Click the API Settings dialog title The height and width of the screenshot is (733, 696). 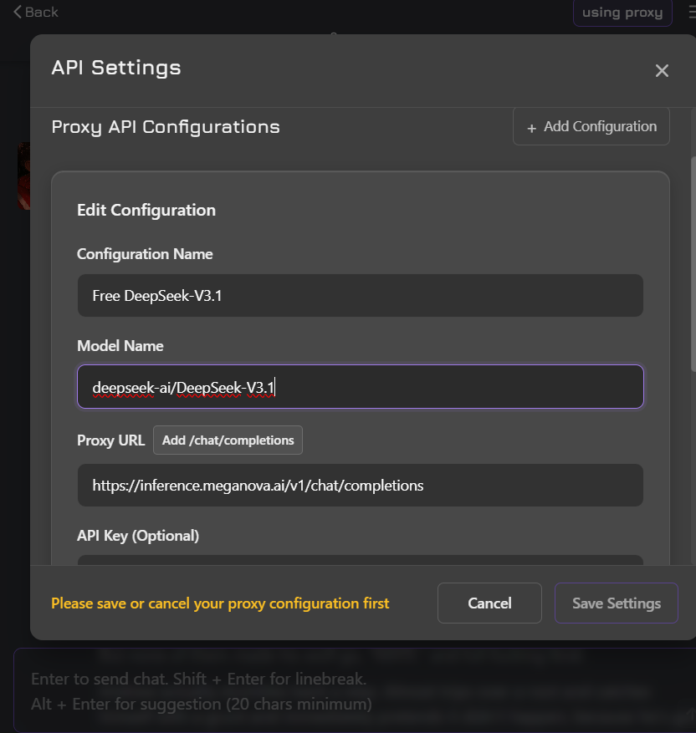click(116, 68)
